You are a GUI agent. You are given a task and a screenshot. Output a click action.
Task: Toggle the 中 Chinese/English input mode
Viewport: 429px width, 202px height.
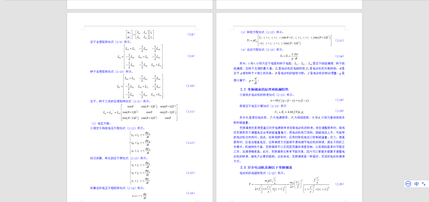416,184
